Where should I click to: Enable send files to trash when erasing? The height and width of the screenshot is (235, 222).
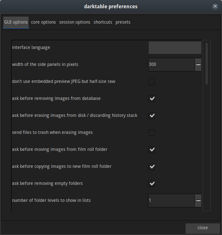[x=152, y=133]
